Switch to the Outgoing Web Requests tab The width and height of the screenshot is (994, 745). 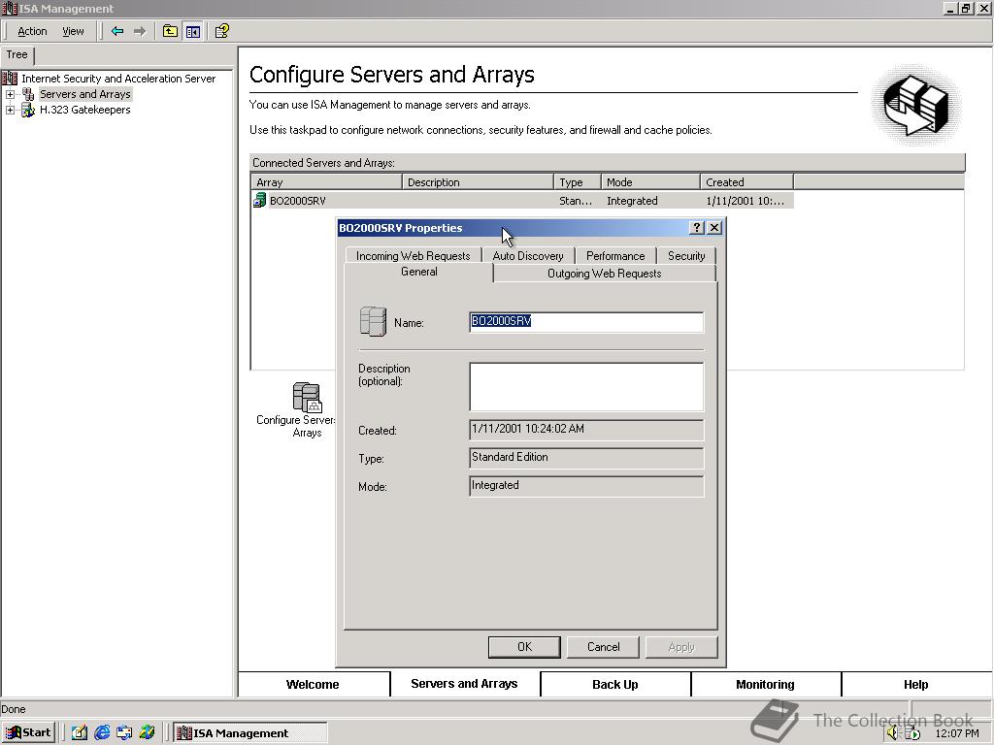pos(604,274)
